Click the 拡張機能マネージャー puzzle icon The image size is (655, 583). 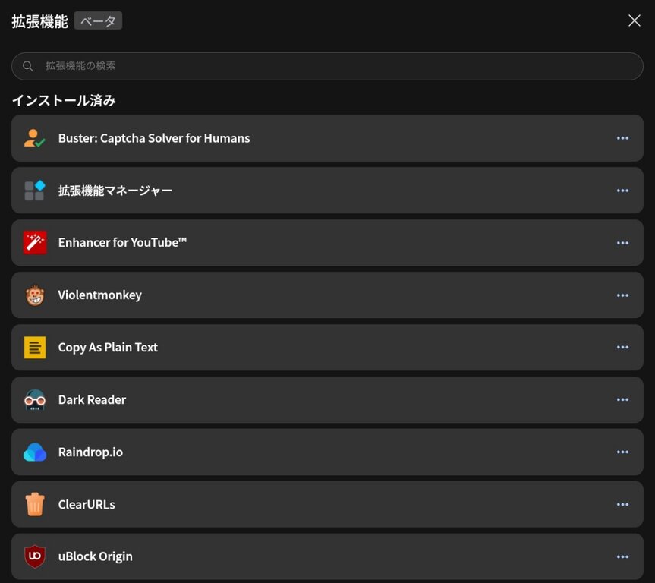34,191
